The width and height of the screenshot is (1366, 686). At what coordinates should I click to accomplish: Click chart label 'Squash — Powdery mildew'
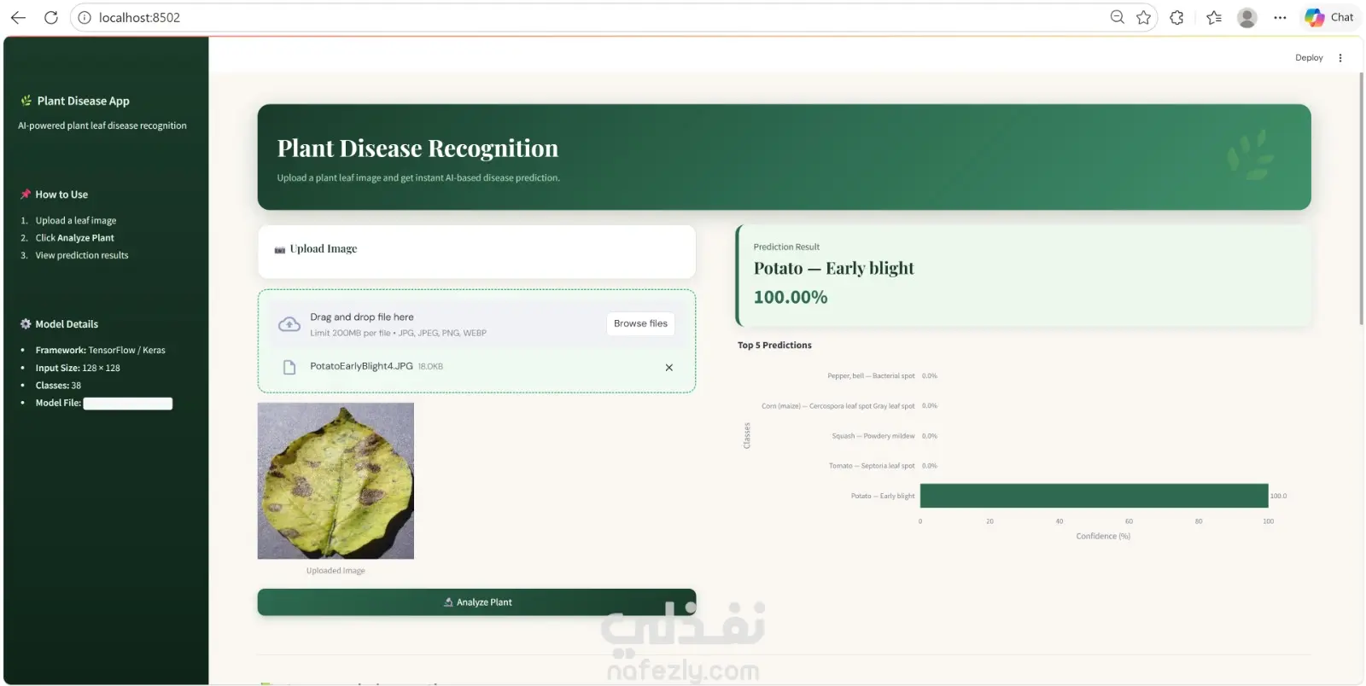point(873,436)
